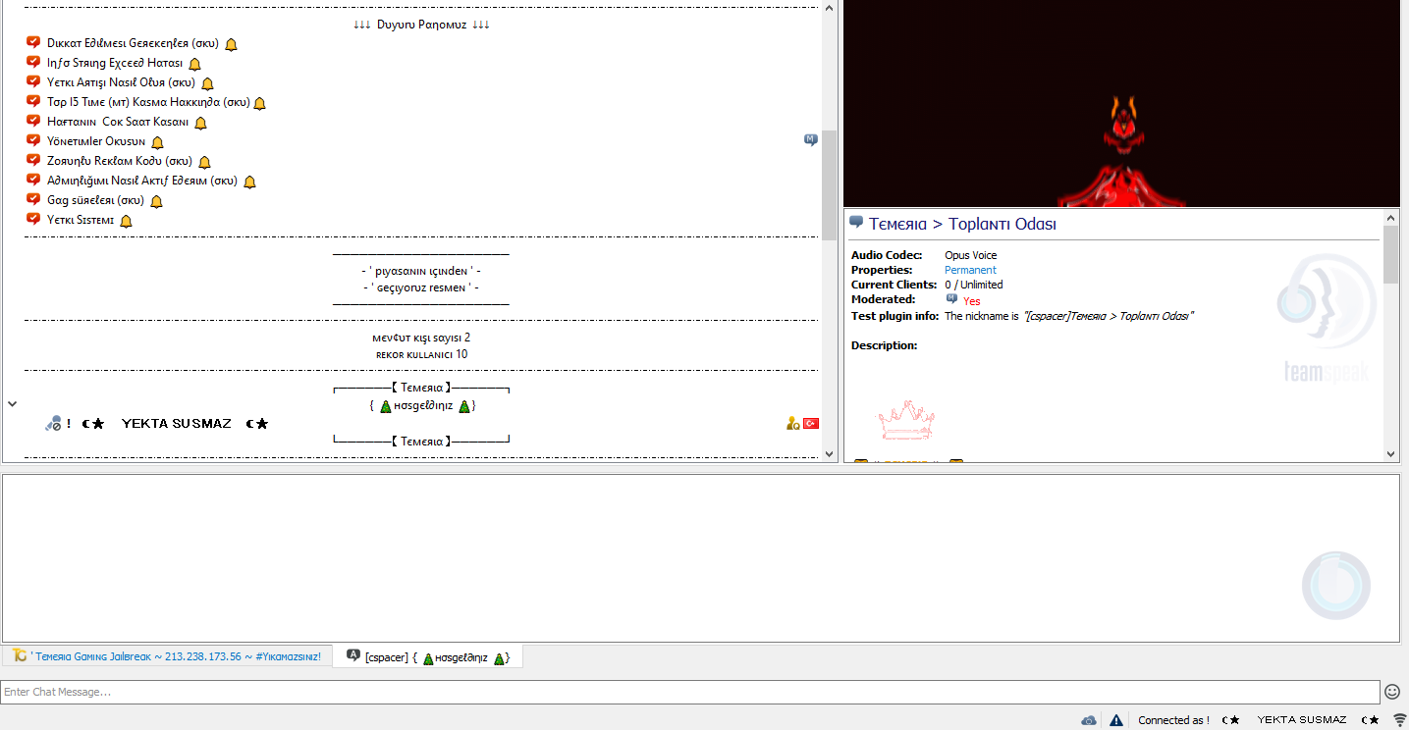Click the channel icon of Zorunlu Reklam Kodu
Image resolution: width=1409 pixels, height=730 pixels.
[x=33, y=161]
